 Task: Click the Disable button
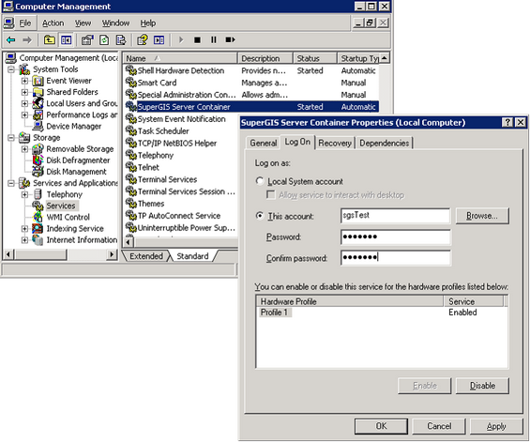[482, 386]
